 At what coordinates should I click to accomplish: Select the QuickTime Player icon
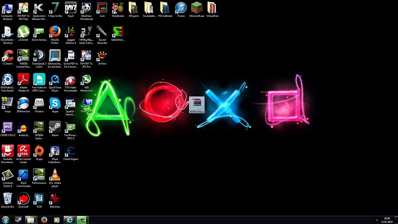click(55, 83)
